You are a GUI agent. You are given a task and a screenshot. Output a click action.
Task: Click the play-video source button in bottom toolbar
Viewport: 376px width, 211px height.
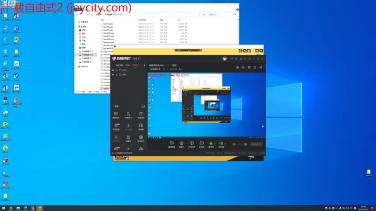tap(202, 144)
